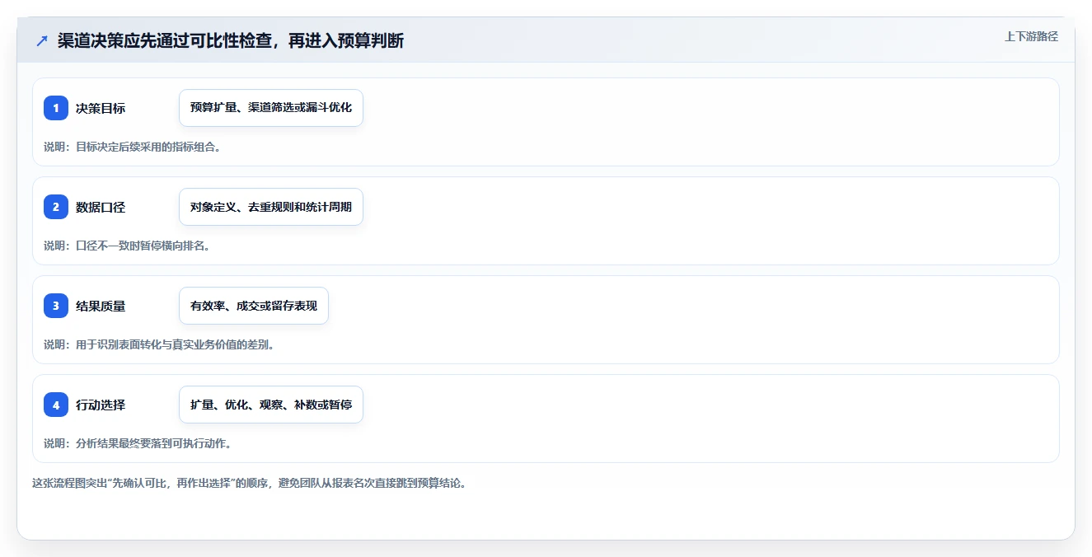The height and width of the screenshot is (557, 1092).
Task: Click the 行动选择 step label
Action: click(101, 405)
